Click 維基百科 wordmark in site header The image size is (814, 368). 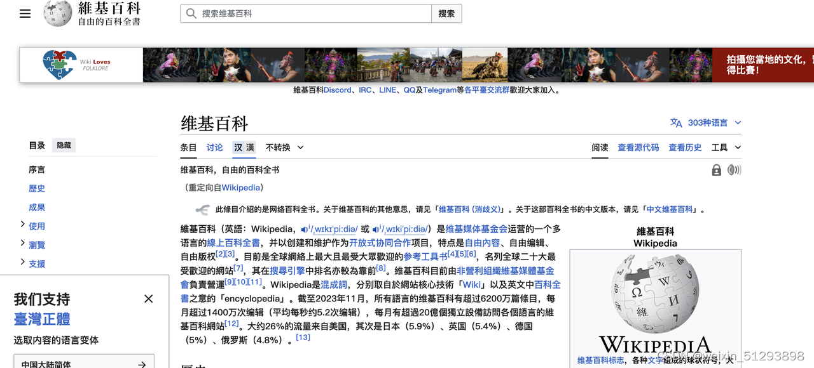tap(109, 9)
